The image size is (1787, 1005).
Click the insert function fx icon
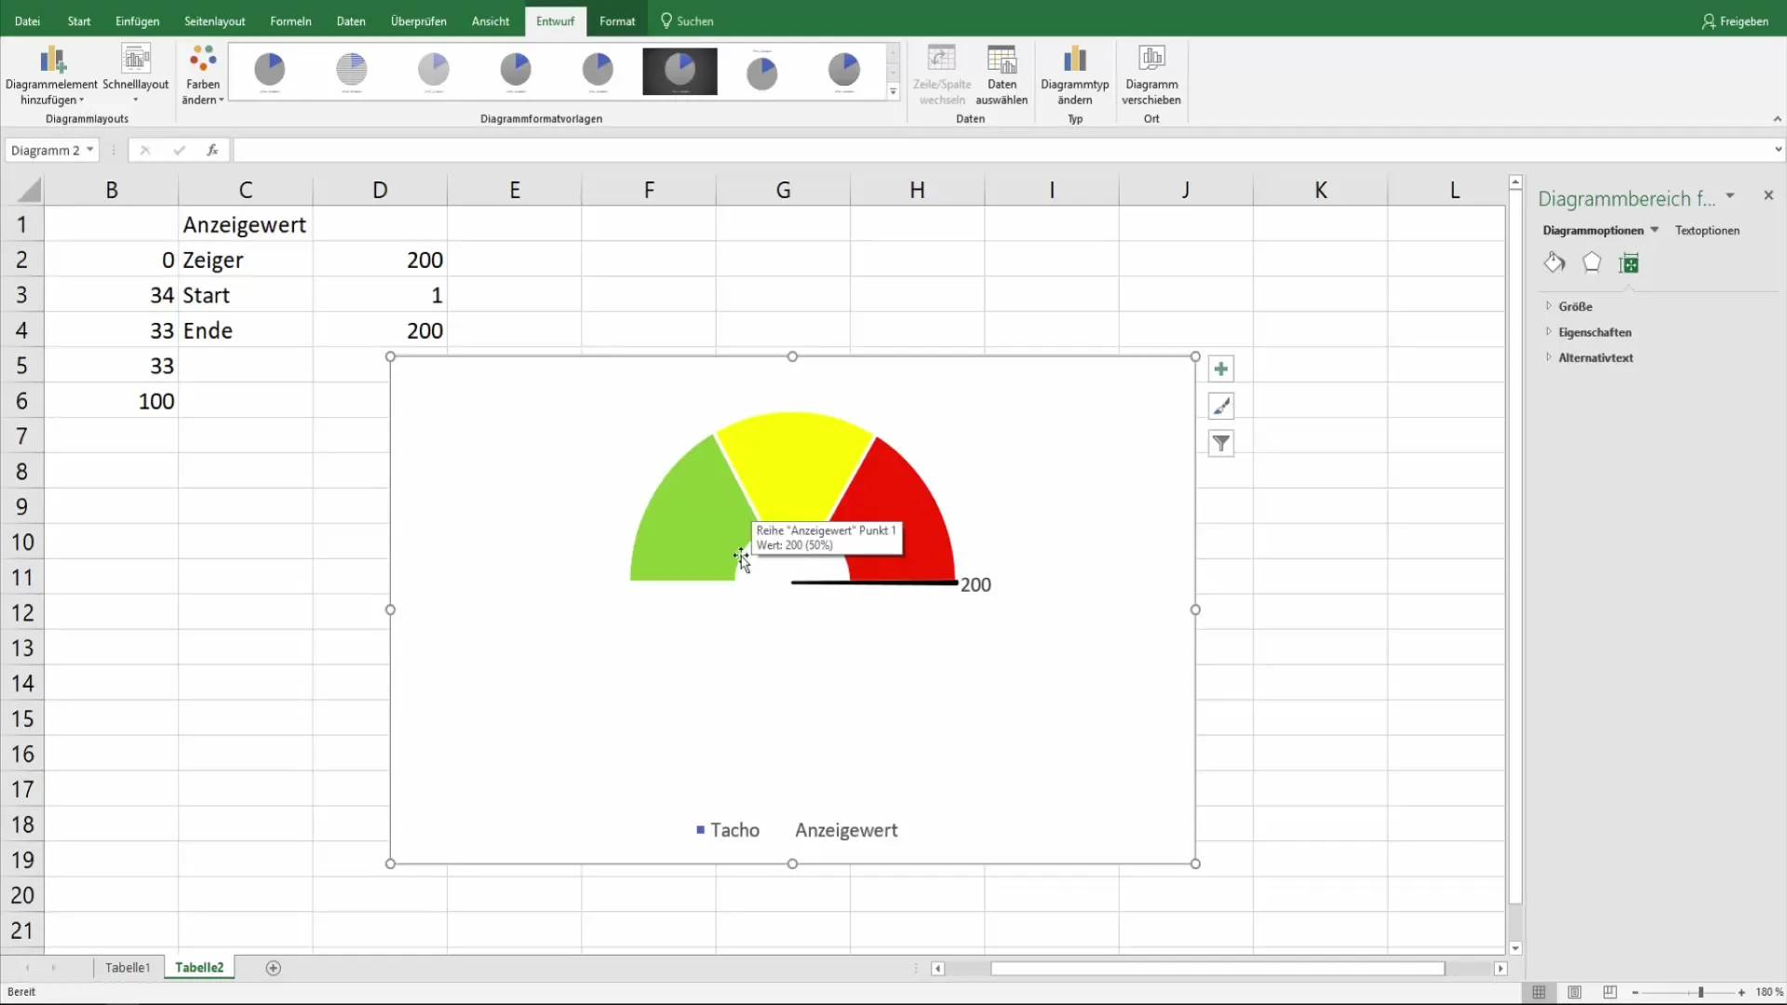click(212, 150)
